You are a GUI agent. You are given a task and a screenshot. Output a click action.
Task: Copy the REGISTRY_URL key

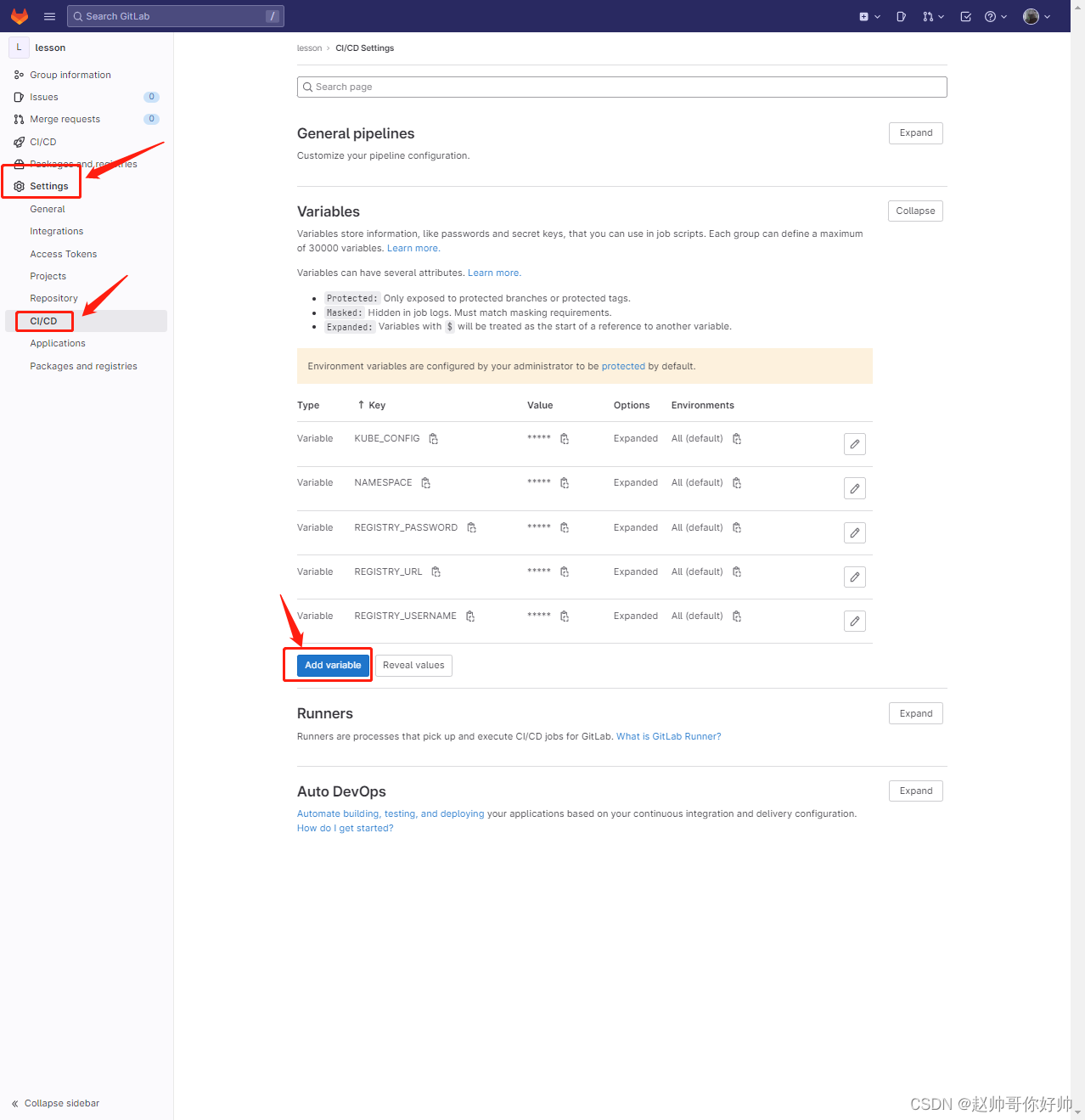(x=436, y=572)
